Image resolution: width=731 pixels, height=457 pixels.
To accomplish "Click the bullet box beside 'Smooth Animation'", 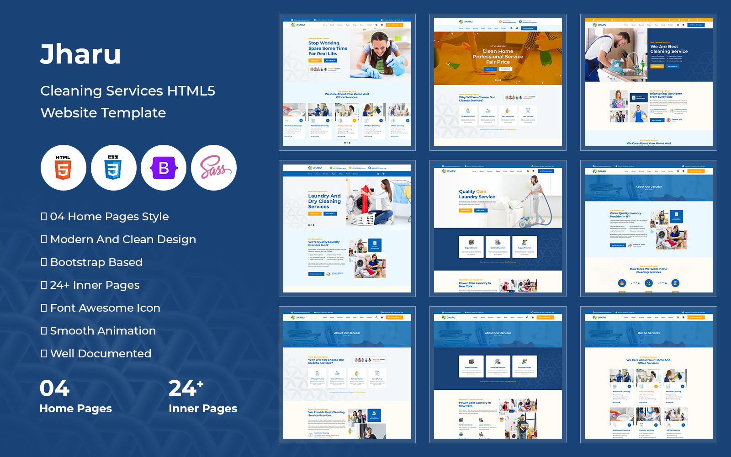I will [44, 331].
